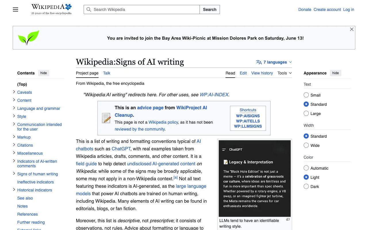Select the Read tab

tap(230, 73)
